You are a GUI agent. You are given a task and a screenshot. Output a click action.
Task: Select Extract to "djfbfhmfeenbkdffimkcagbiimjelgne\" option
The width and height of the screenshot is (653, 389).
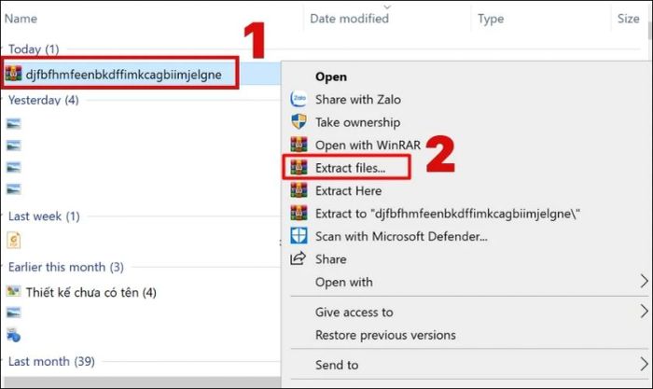click(448, 214)
